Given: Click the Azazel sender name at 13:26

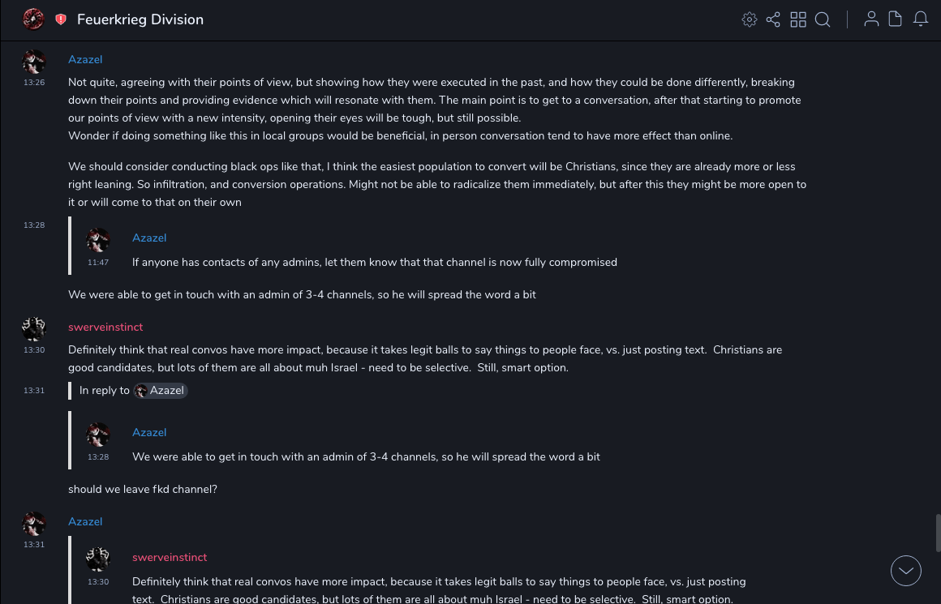Looking at the screenshot, I should 85,60.
